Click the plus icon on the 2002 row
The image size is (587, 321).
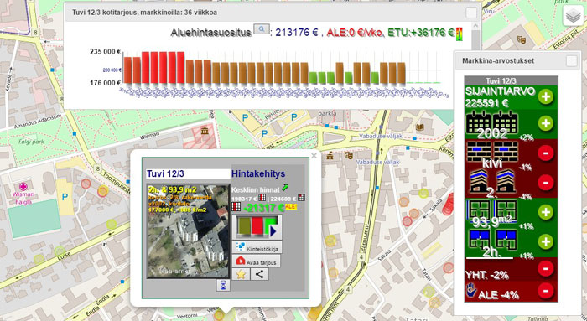click(x=545, y=123)
